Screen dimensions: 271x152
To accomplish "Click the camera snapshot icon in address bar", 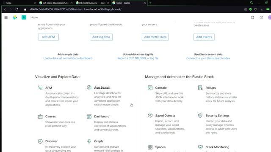I will (x=246, y=9).
